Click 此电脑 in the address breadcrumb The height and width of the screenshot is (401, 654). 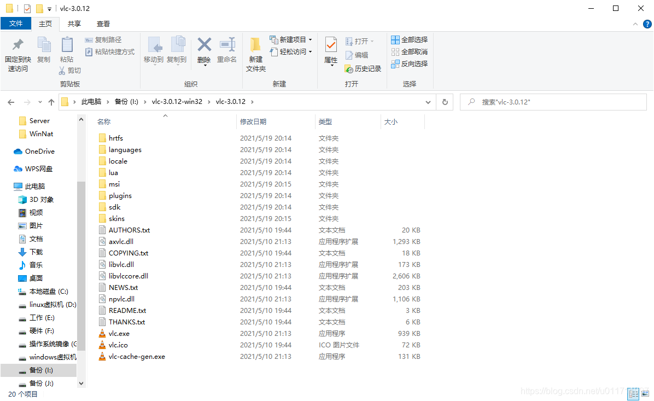click(x=91, y=102)
